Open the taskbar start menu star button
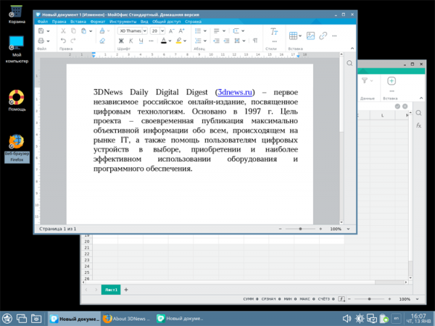 7,319
